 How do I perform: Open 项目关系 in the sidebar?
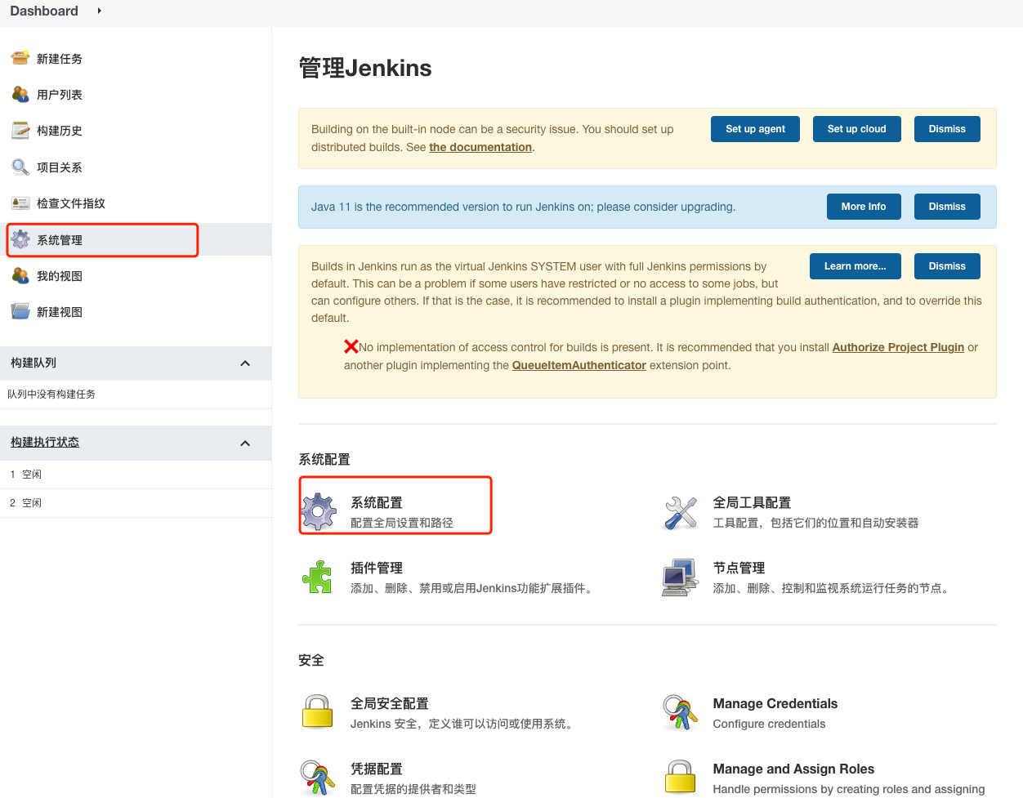point(60,167)
